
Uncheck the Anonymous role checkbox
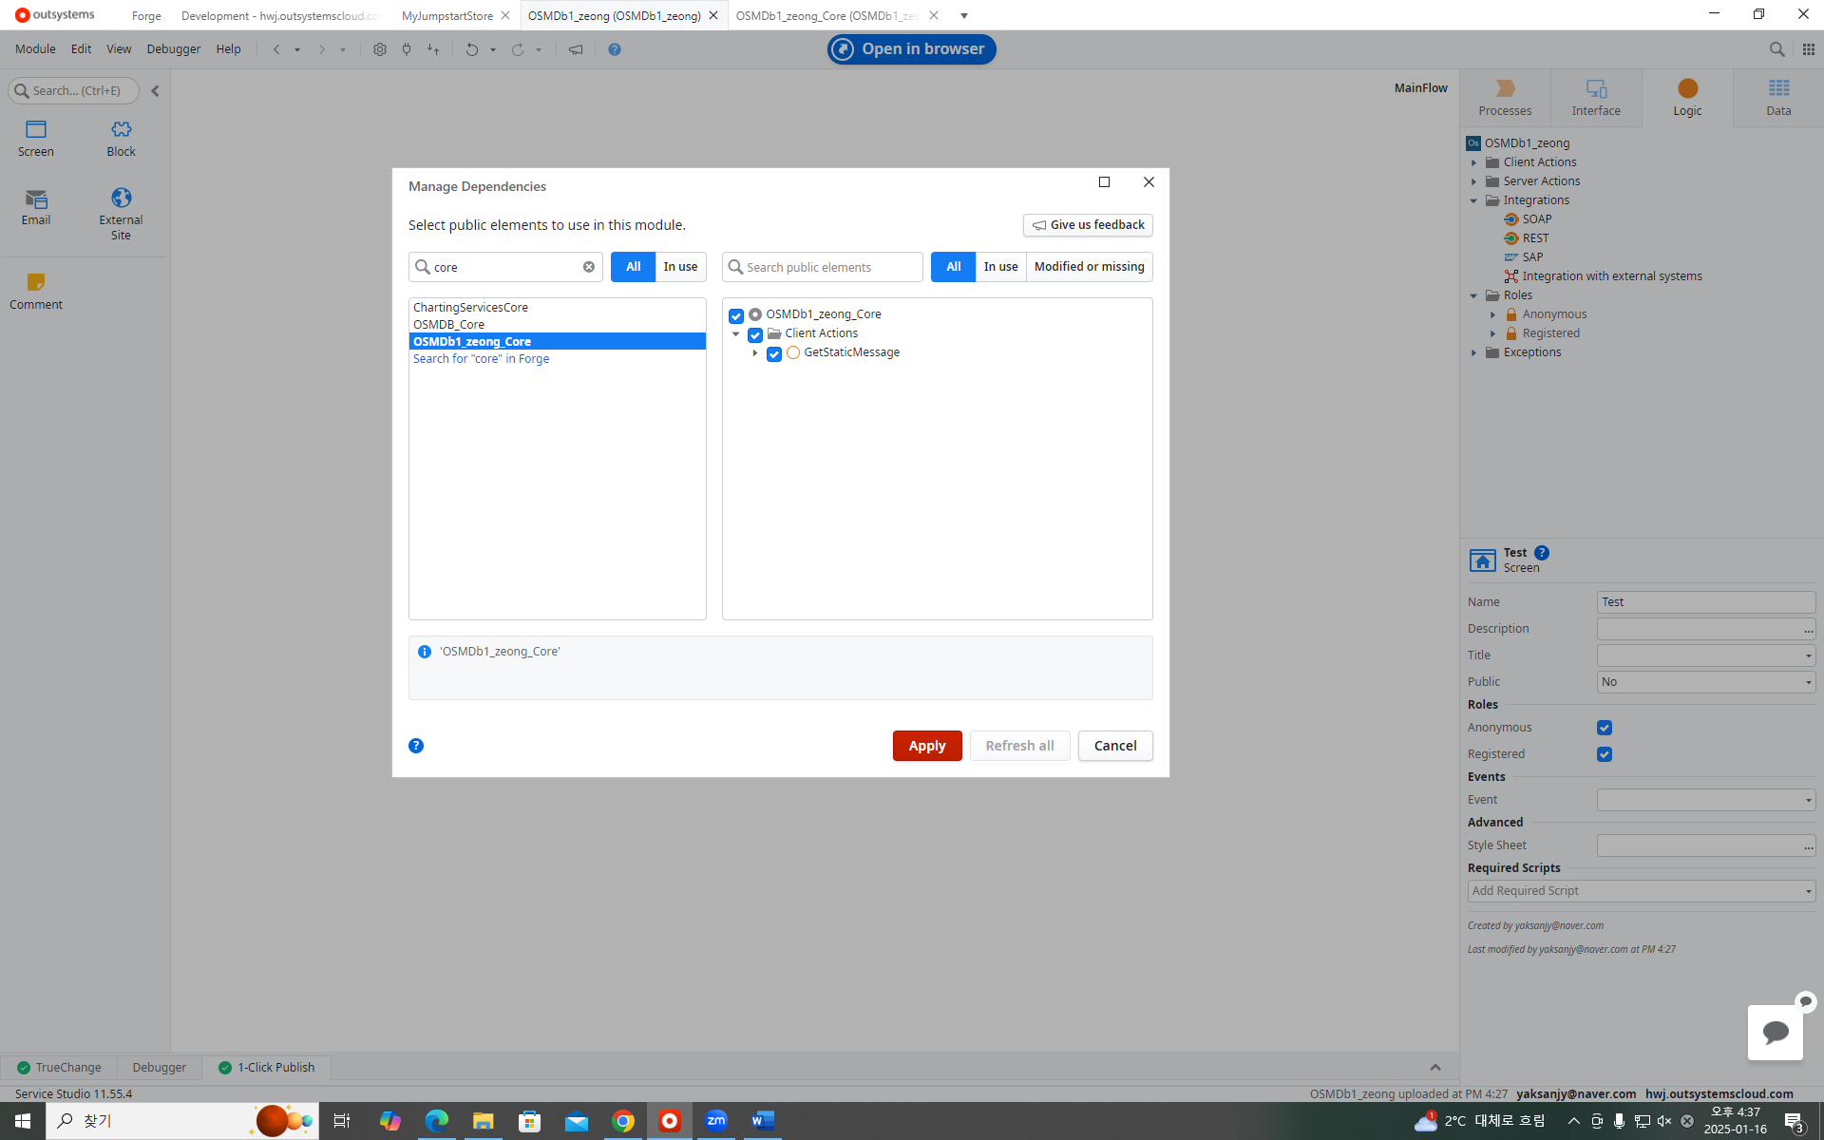(1605, 728)
